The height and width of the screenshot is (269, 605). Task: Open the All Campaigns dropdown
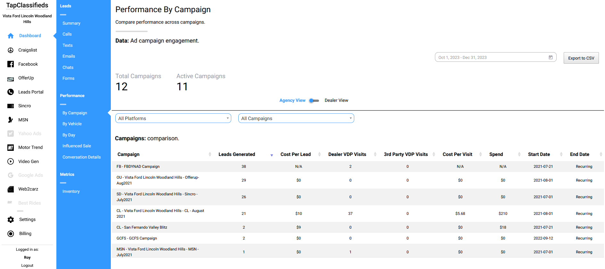296,118
